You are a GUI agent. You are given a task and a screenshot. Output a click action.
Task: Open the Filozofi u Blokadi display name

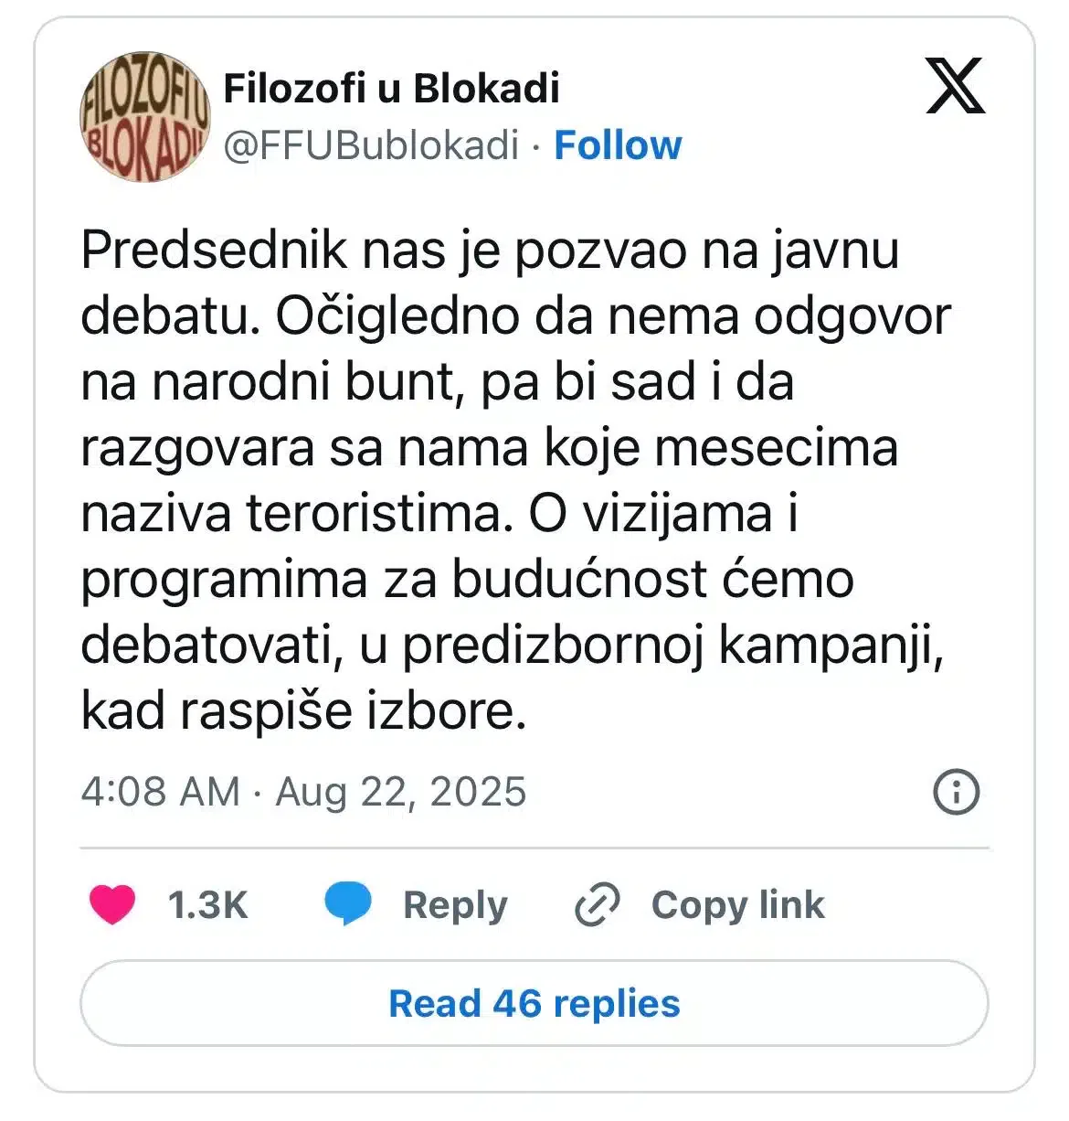391,89
